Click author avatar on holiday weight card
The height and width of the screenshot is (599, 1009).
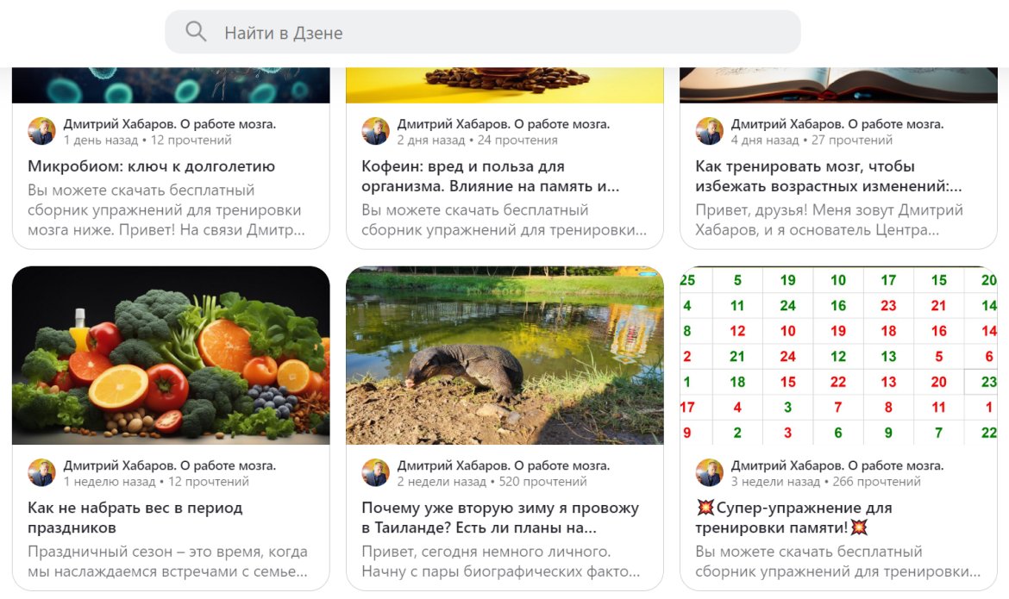(x=42, y=473)
